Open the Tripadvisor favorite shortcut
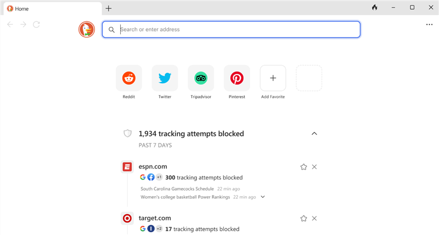This screenshot has width=439, height=235. pos(201,78)
